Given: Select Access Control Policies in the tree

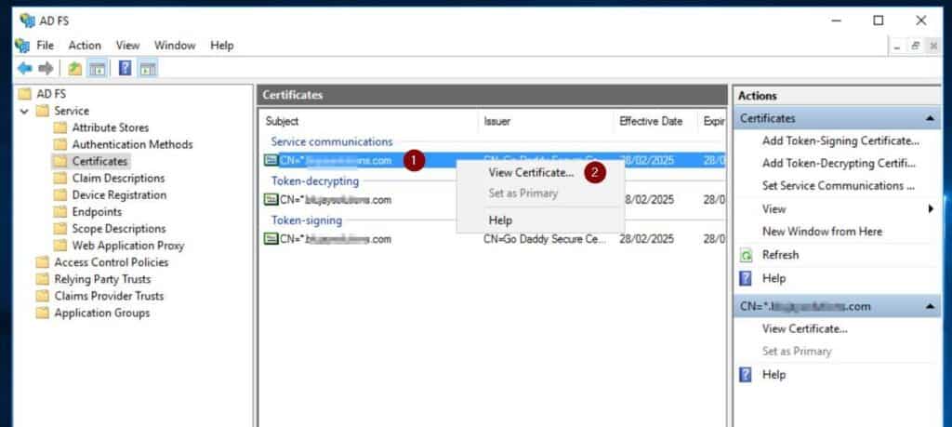Looking at the screenshot, I should 112,262.
